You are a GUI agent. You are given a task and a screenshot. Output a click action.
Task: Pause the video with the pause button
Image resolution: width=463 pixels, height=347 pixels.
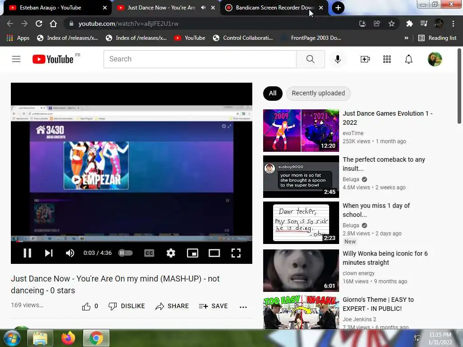27,253
